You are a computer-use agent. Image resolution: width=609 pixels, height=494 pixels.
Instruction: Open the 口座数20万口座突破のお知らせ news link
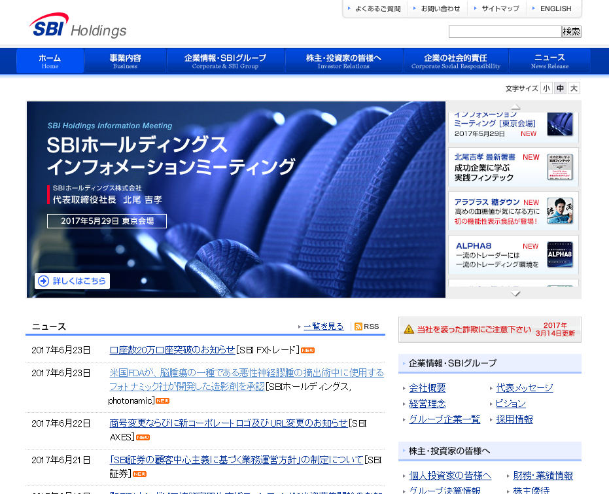pyautogui.click(x=173, y=350)
